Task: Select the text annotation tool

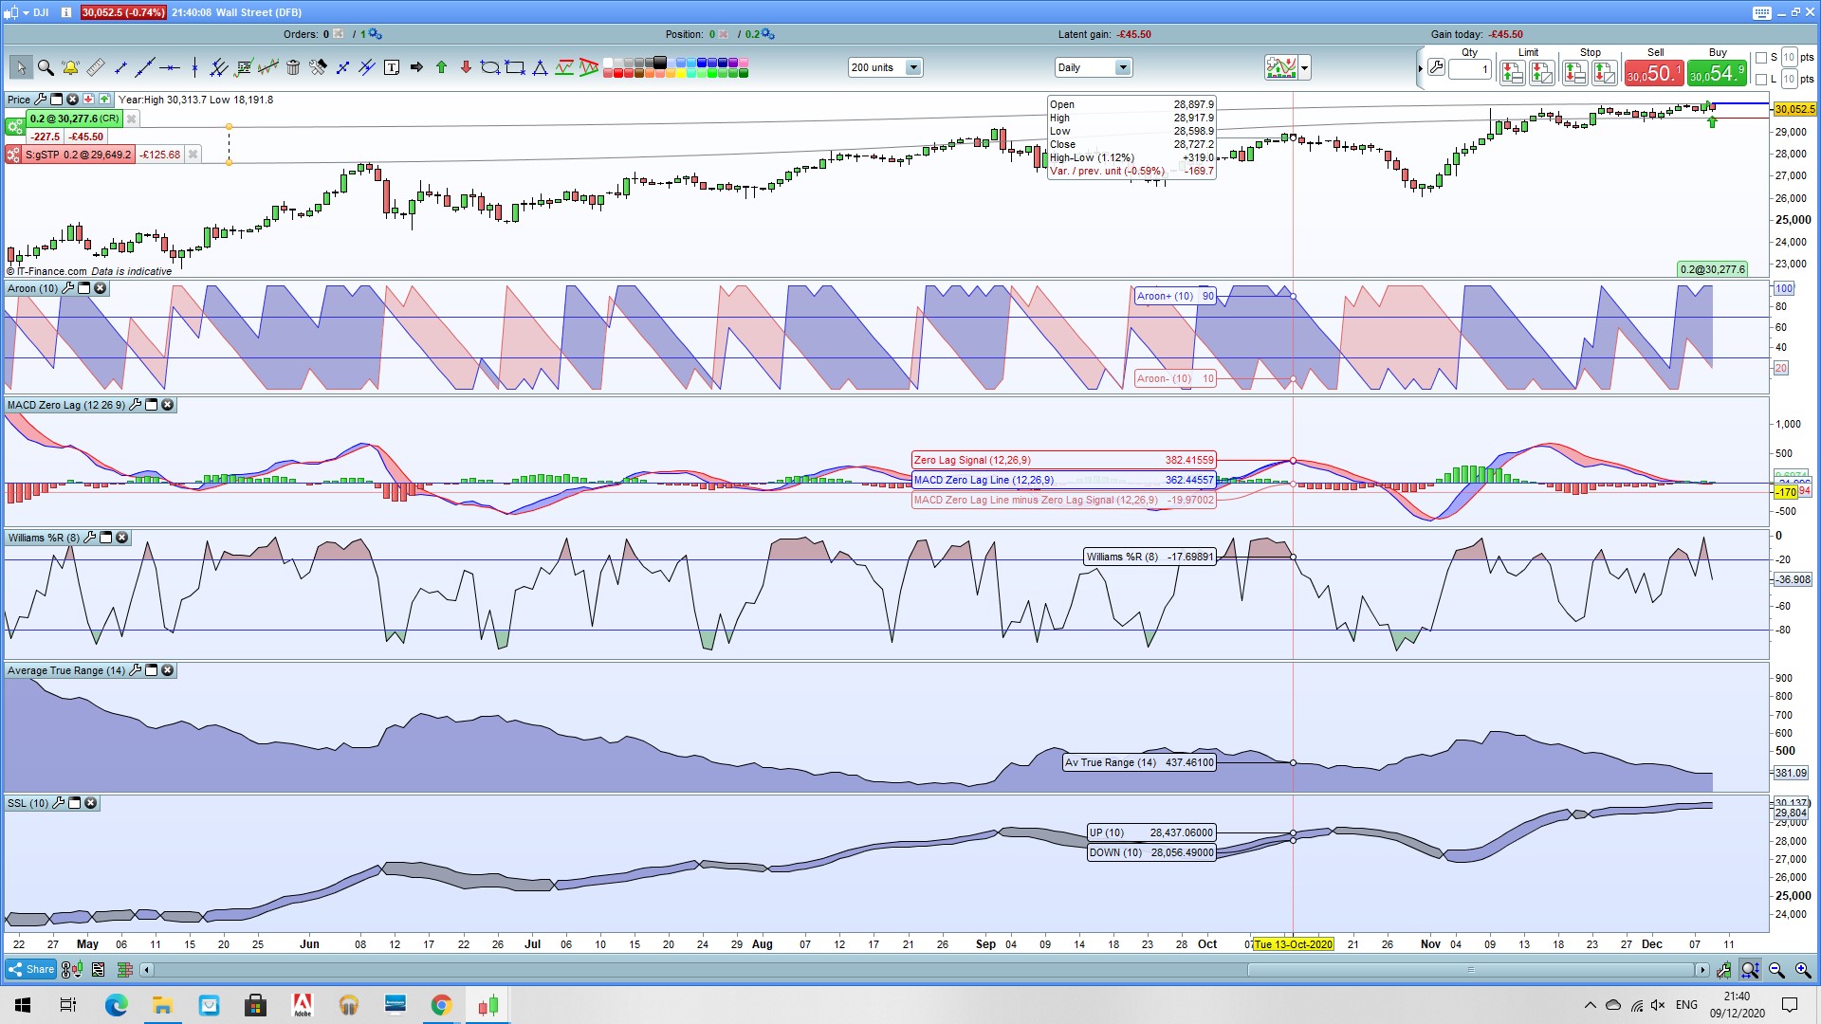Action: tap(392, 67)
